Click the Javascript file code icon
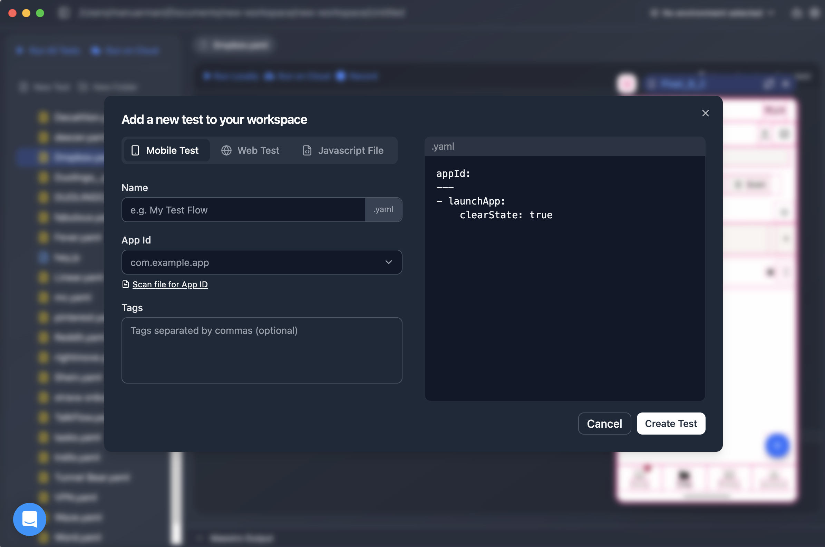 307,150
